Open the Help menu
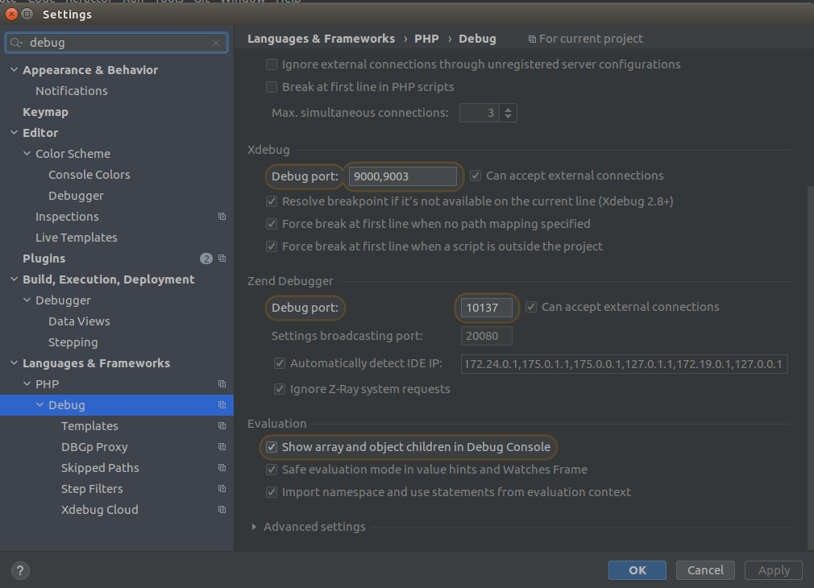This screenshot has height=588, width=814. [287, 1]
